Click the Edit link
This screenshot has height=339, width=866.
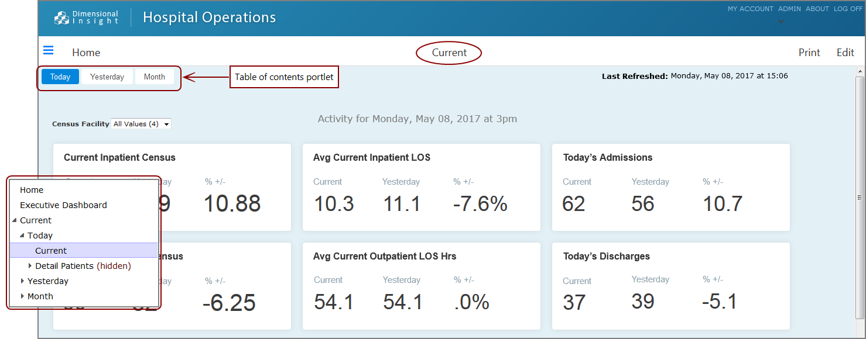(x=845, y=53)
